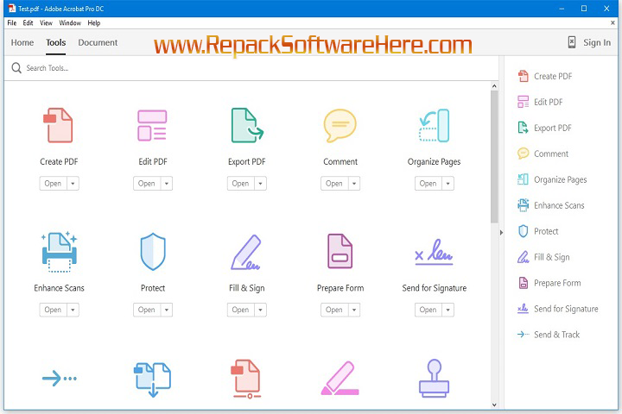The height and width of the screenshot is (414, 622).
Task: Click Export PDF icon in right sidebar
Action: (x=524, y=128)
